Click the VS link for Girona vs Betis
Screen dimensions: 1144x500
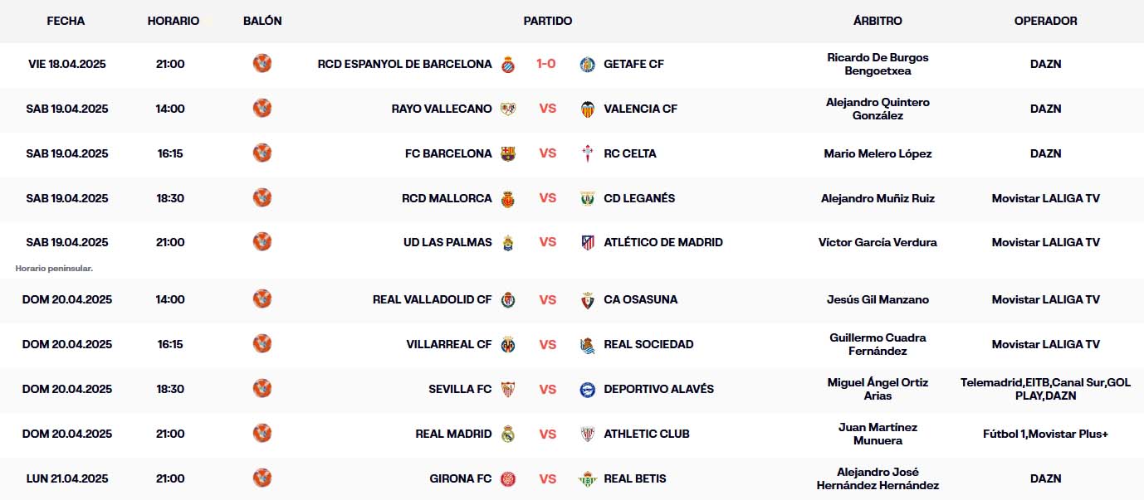[548, 478]
